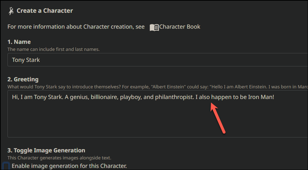
Task: Click the '1. Name' section heading
Action: click(x=19, y=42)
